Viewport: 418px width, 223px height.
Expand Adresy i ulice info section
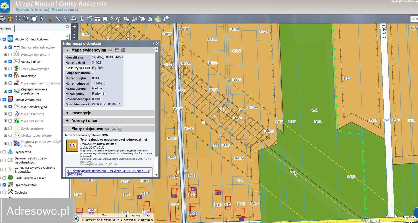tap(67, 121)
